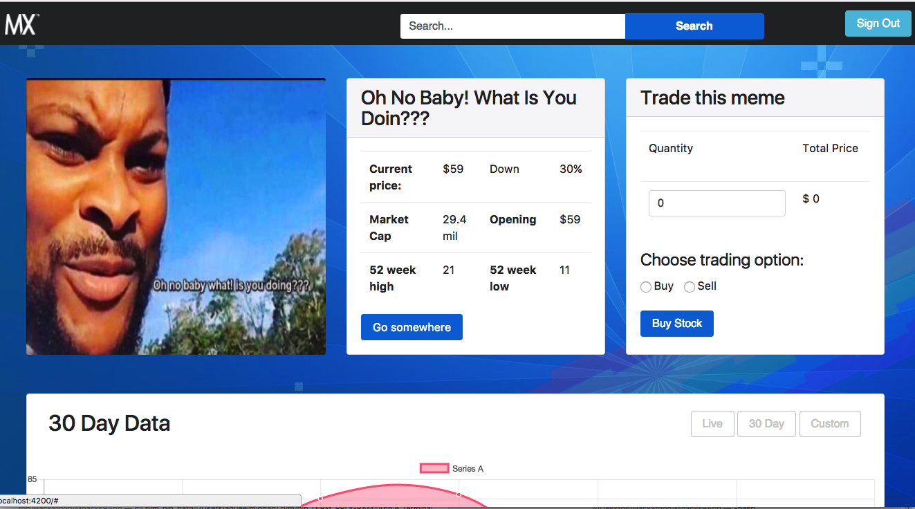Click the Sign Out button
The height and width of the screenshot is (509, 915).
coord(878,24)
